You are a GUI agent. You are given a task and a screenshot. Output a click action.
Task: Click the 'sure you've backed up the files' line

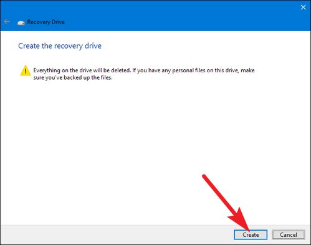coord(73,78)
